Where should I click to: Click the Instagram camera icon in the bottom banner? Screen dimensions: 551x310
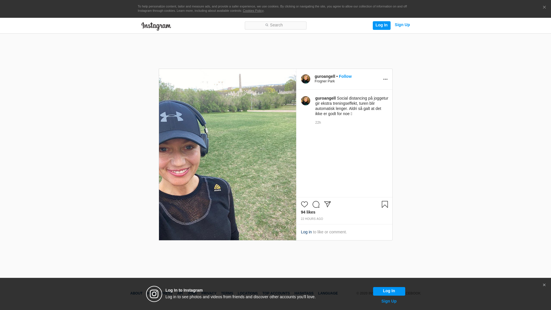(x=154, y=294)
